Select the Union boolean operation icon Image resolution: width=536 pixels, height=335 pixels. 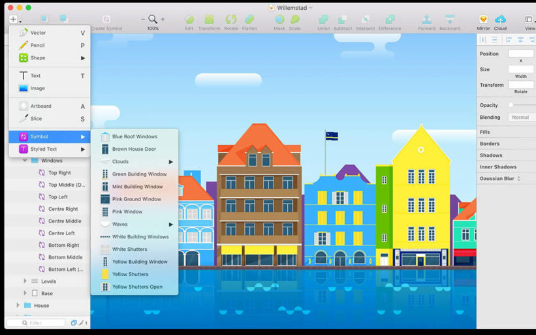point(323,19)
